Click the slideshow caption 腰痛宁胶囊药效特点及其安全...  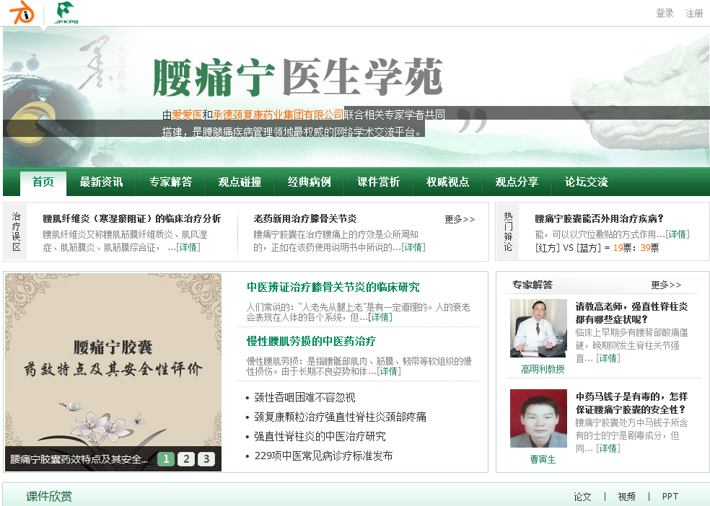(79, 459)
